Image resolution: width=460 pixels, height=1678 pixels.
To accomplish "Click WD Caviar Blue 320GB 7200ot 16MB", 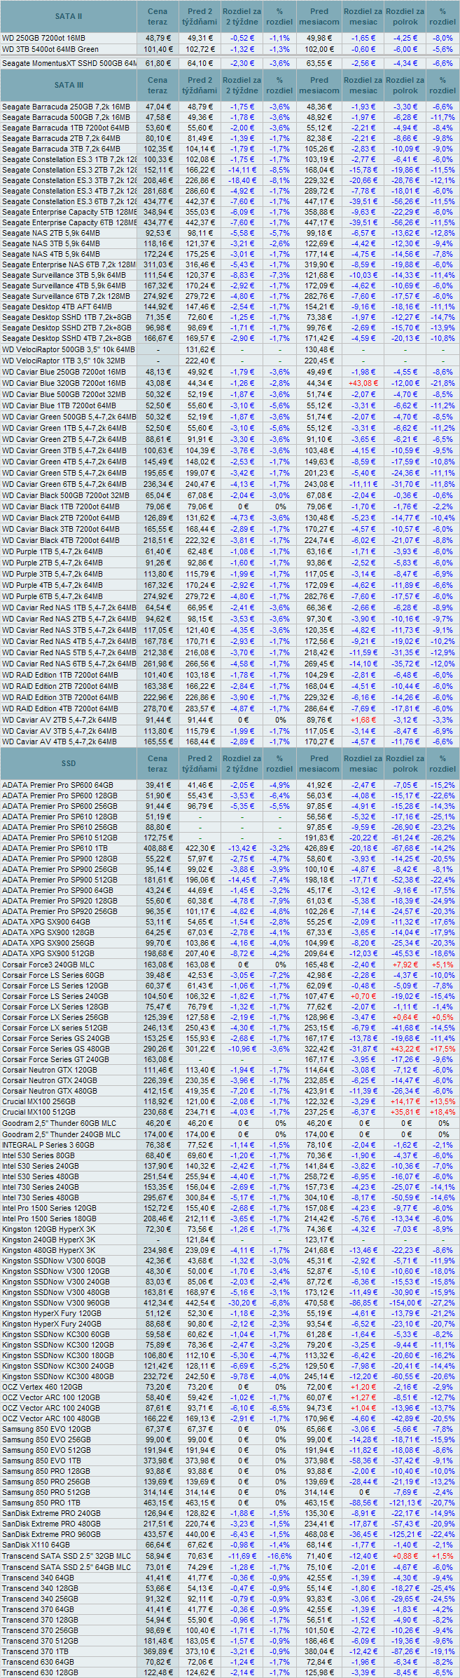I will click(64, 383).
